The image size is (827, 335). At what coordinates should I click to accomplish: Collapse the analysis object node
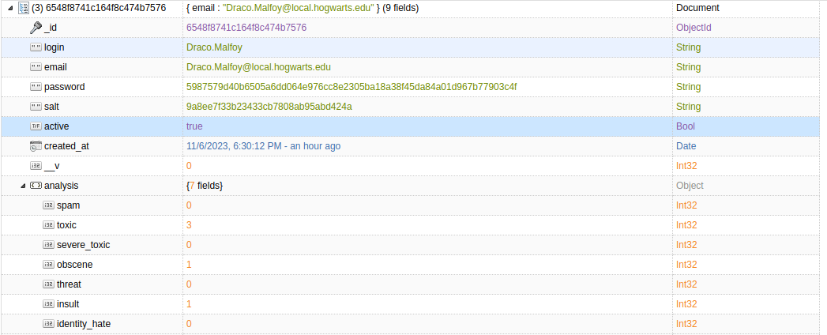click(x=23, y=186)
